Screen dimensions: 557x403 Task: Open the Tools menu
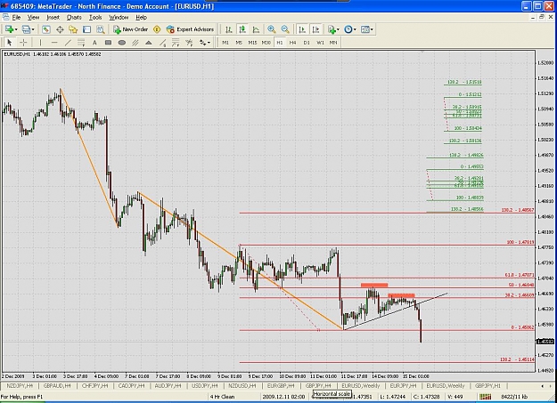(95, 17)
